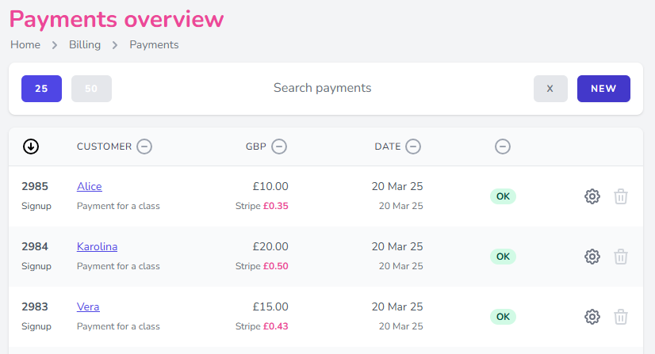Collapse the status column minus icon

(x=503, y=147)
